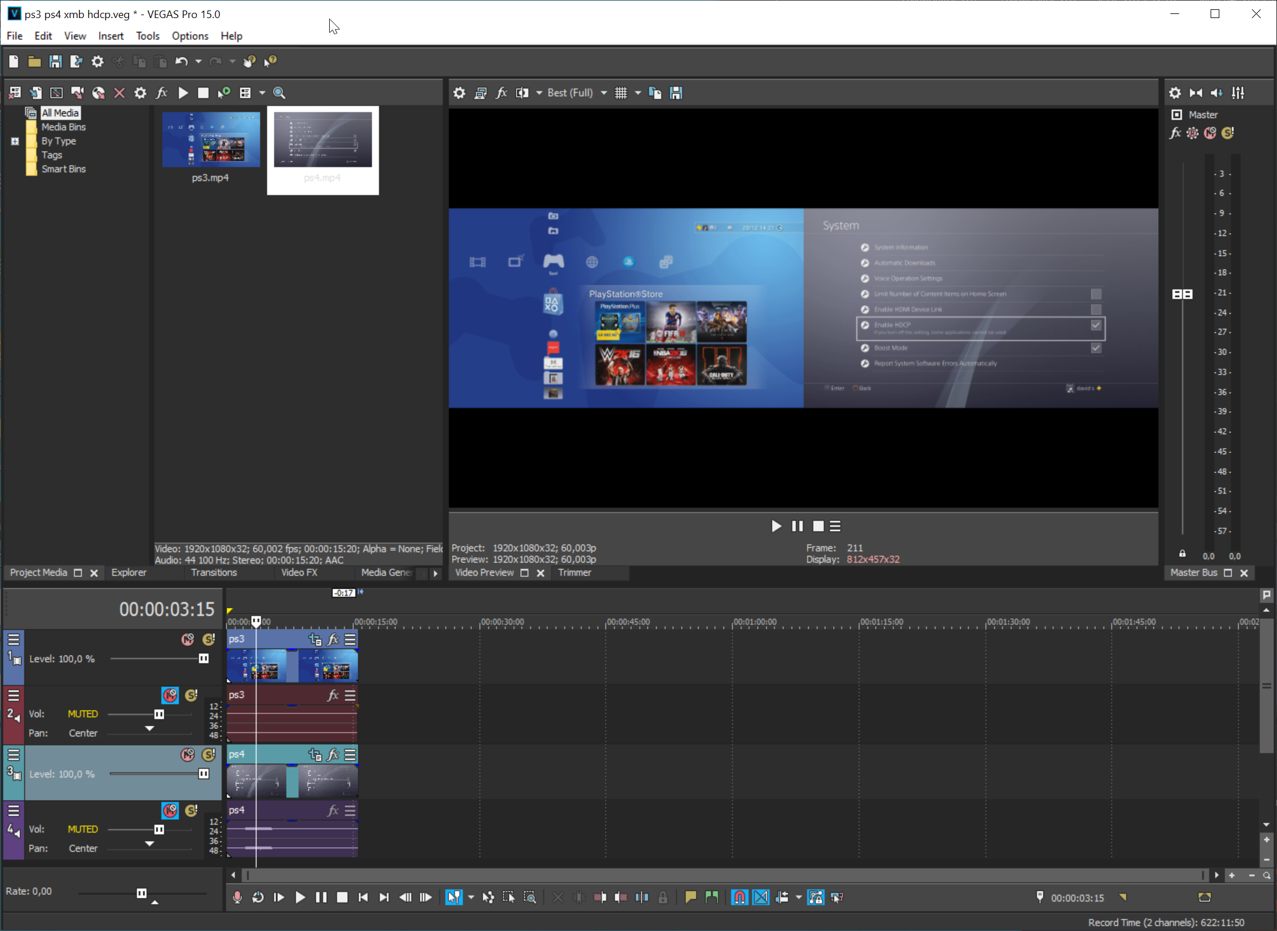This screenshot has height=931, width=1277.
Task: Open Event Pan/Crop on ps3 video event
Action: point(315,639)
